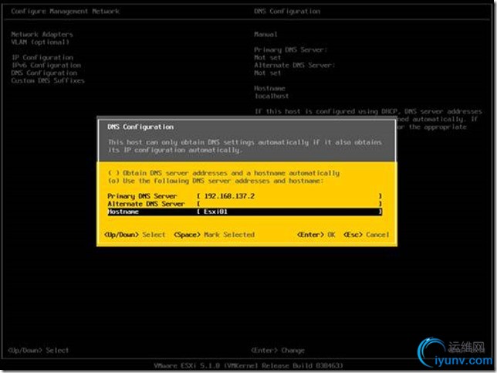Choose Use the following DNS server addresses option
The height and width of the screenshot is (373, 497).
[x=216, y=181]
